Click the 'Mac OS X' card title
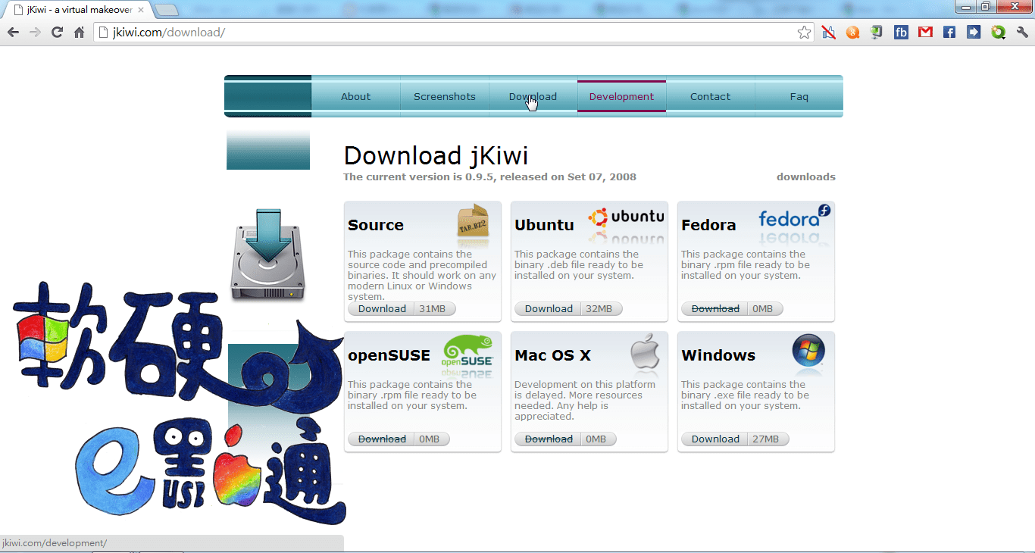Viewport: 1035px width, 553px height. 552,355
